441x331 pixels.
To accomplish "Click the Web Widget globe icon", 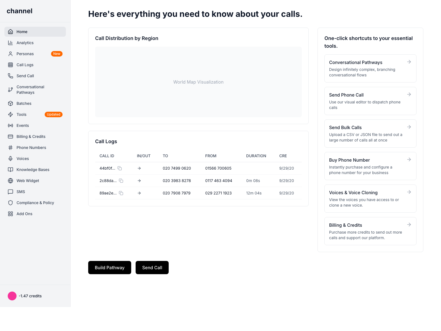I will point(10,181).
